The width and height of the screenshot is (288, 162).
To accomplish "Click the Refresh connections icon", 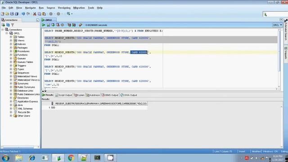I will point(8,25).
